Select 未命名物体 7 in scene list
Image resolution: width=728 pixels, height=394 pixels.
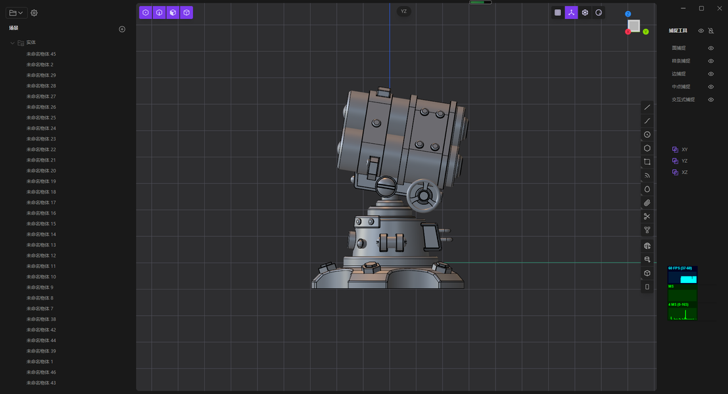39,309
